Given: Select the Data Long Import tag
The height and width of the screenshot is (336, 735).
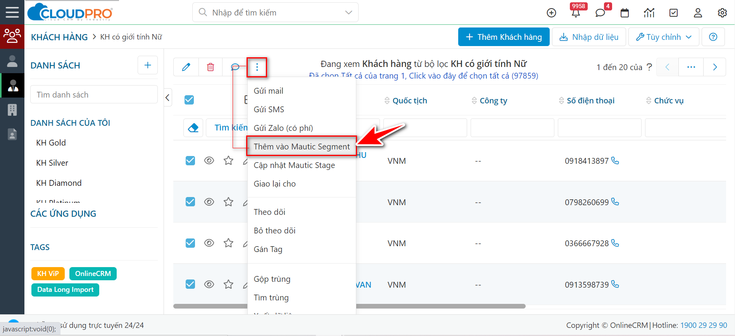Looking at the screenshot, I should coord(65,290).
